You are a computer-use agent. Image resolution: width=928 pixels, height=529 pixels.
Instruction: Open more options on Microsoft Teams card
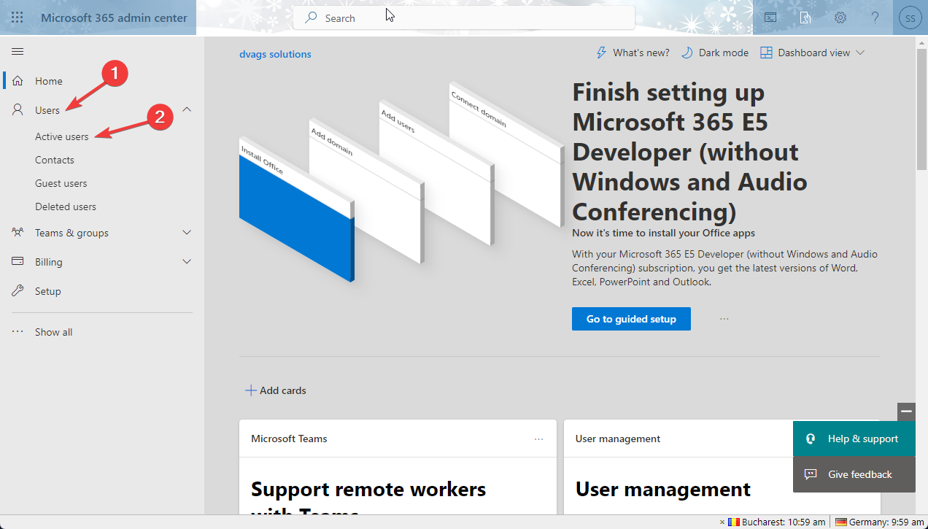coord(538,439)
